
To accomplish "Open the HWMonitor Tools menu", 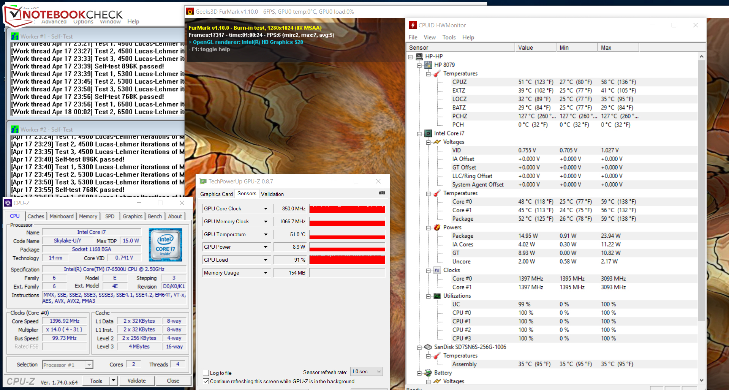I will [x=449, y=37].
